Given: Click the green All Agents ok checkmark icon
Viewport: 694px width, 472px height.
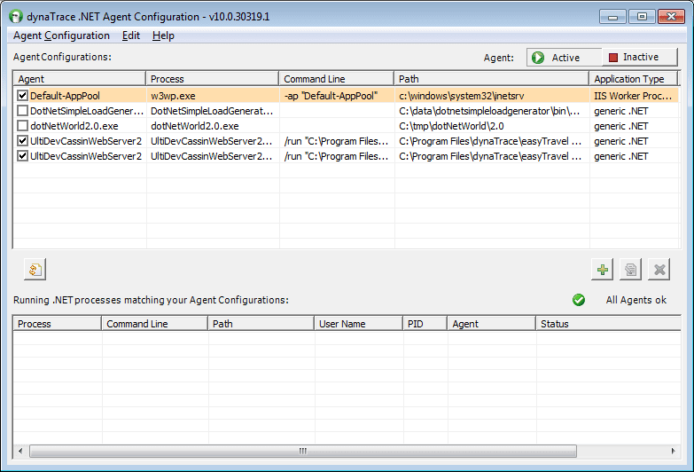Looking at the screenshot, I should pyautogui.click(x=579, y=300).
